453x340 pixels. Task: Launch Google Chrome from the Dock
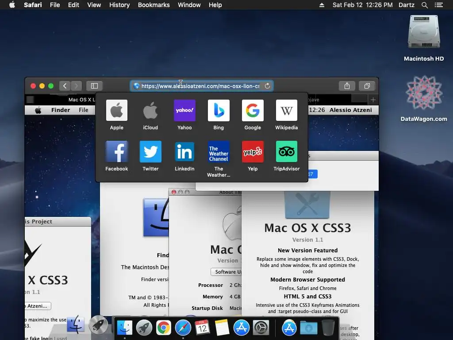pyautogui.click(x=164, y=328)
